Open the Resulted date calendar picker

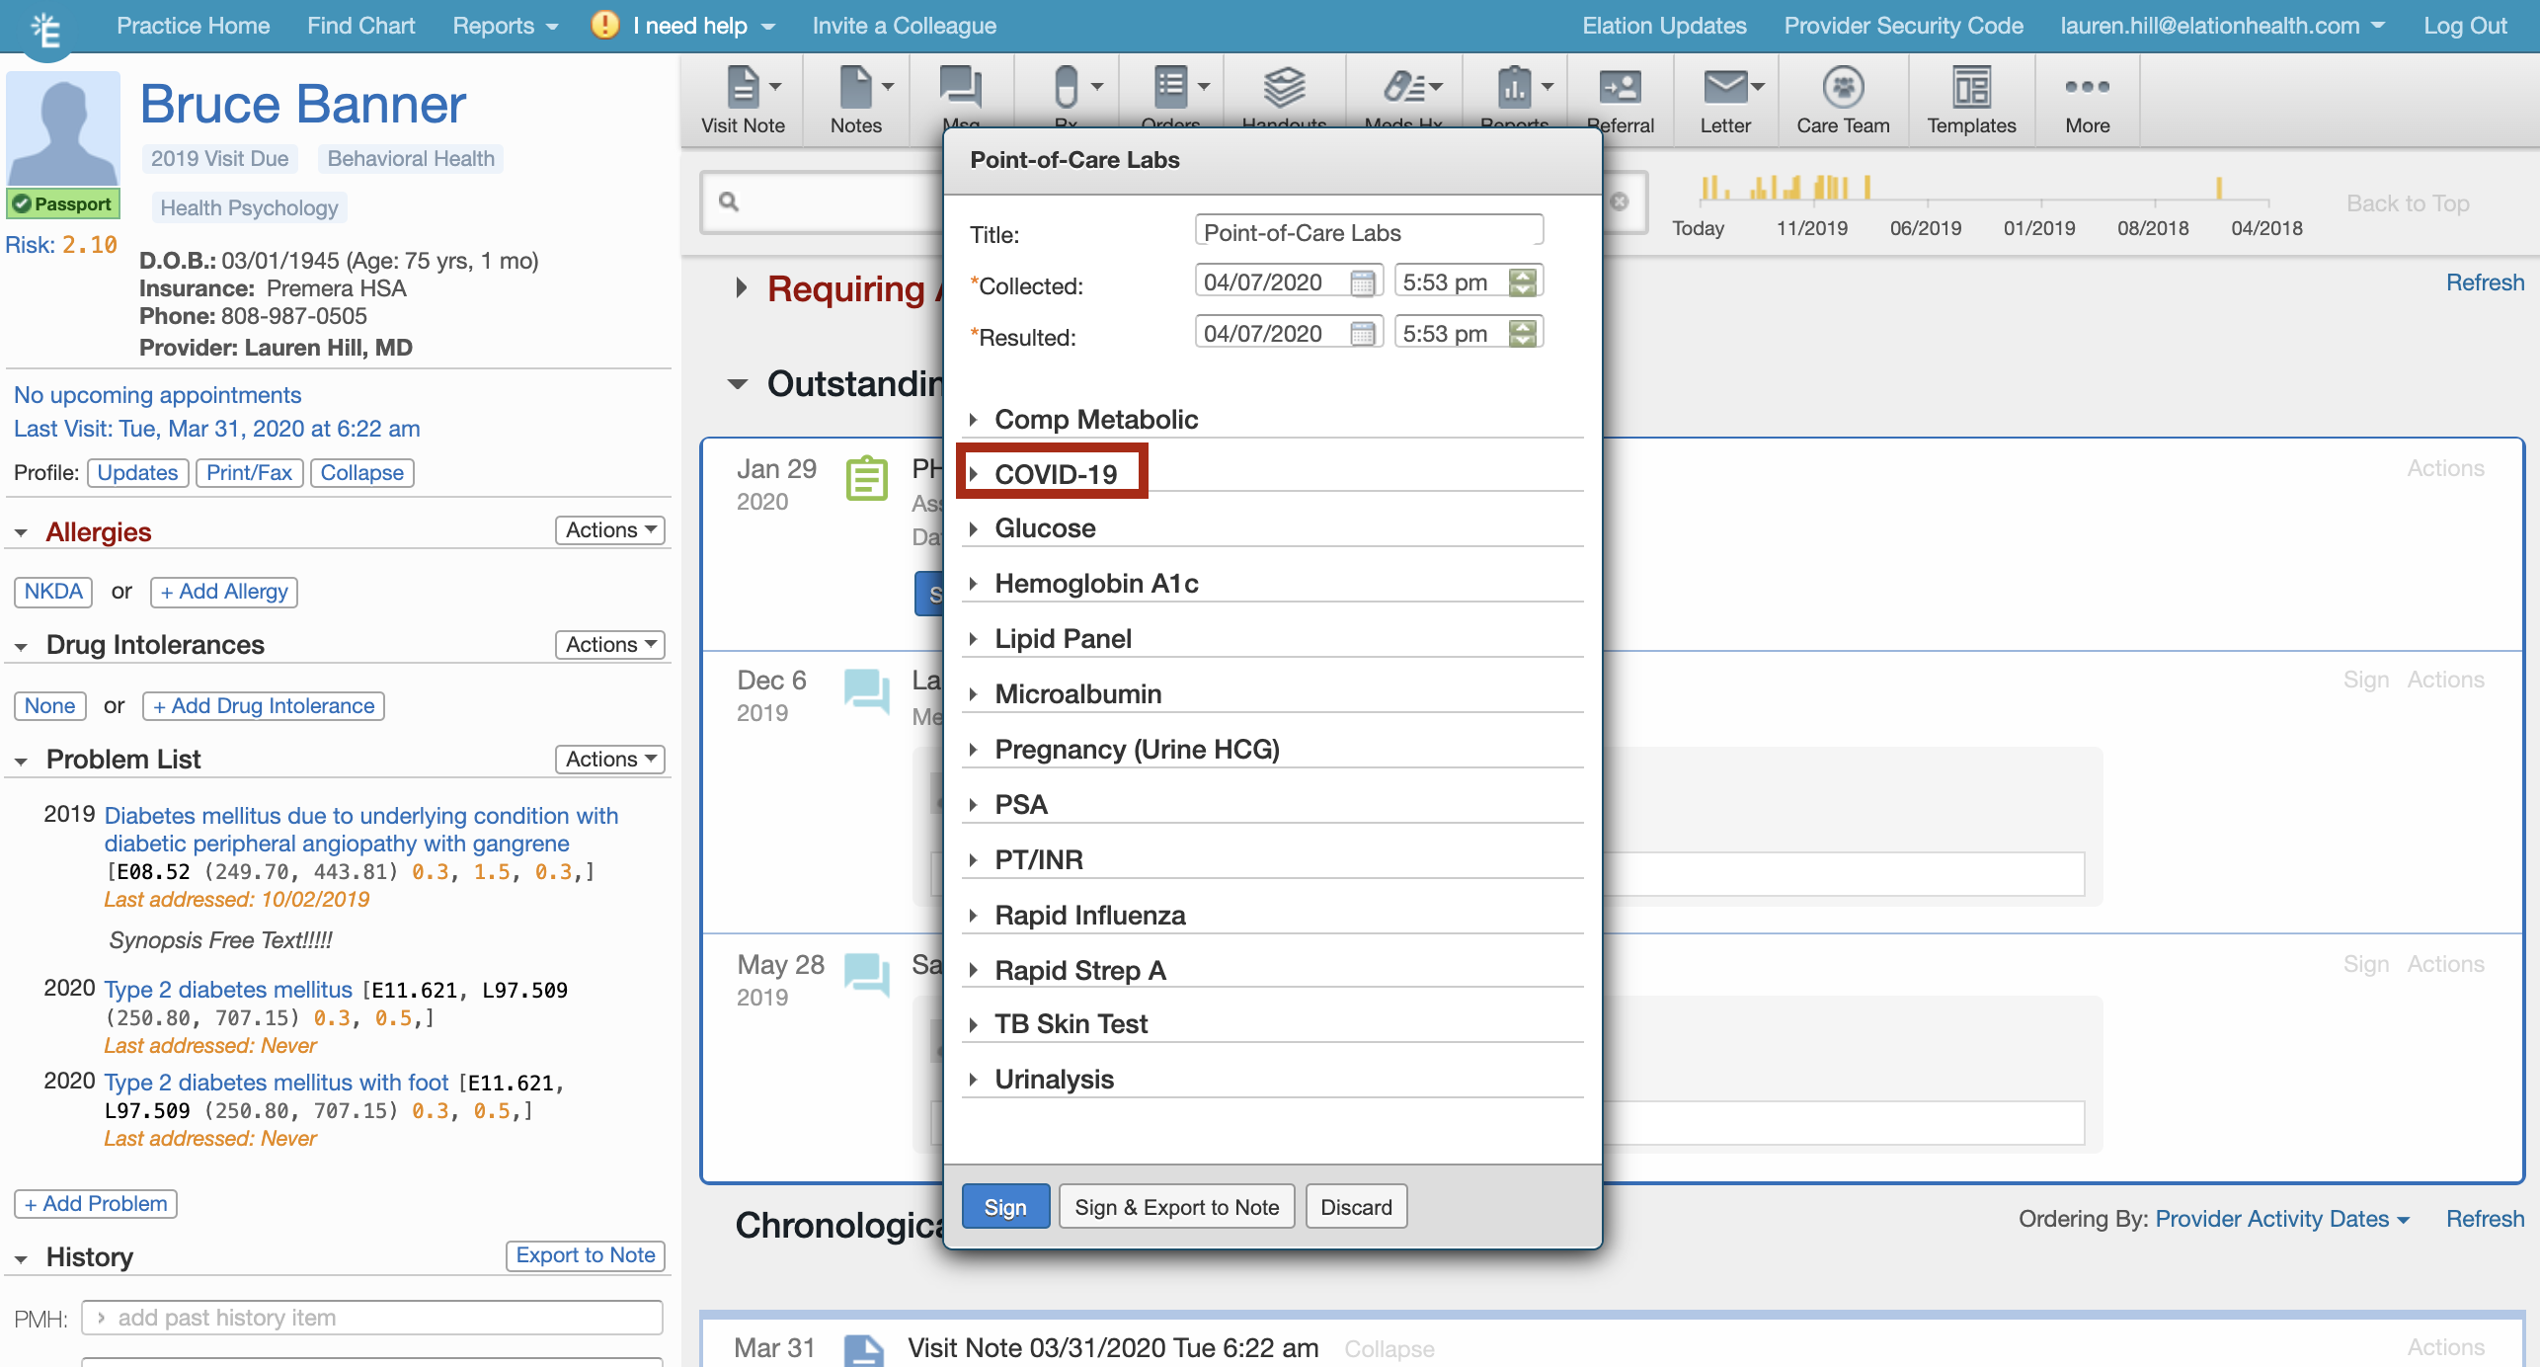pyautogui.click(x=1362, y=335)
